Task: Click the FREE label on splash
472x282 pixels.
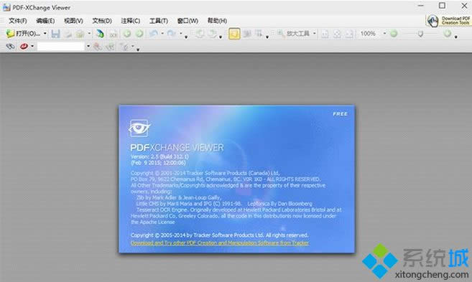Action: coord(340,114)
